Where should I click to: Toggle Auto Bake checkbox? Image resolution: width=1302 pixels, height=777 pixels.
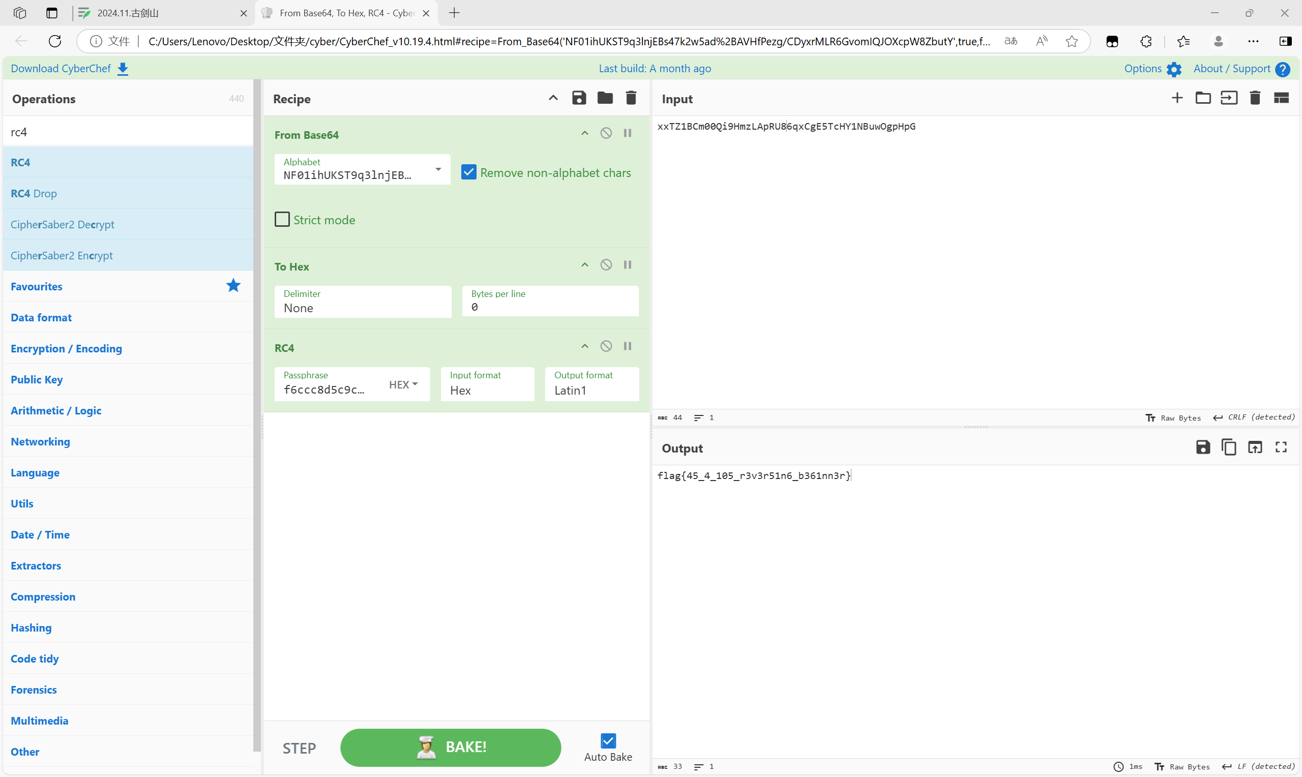tap(608, 741)
